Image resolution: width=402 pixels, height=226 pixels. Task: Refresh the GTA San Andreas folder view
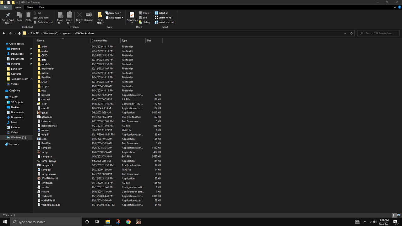pyautogui.click(x=351, y=33)
